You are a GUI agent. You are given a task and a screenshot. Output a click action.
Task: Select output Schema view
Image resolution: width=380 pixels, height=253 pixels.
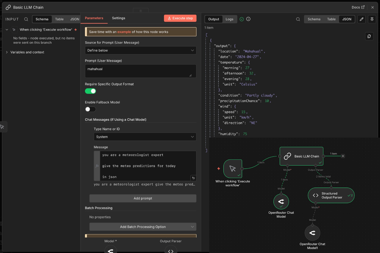click(314, 19)
